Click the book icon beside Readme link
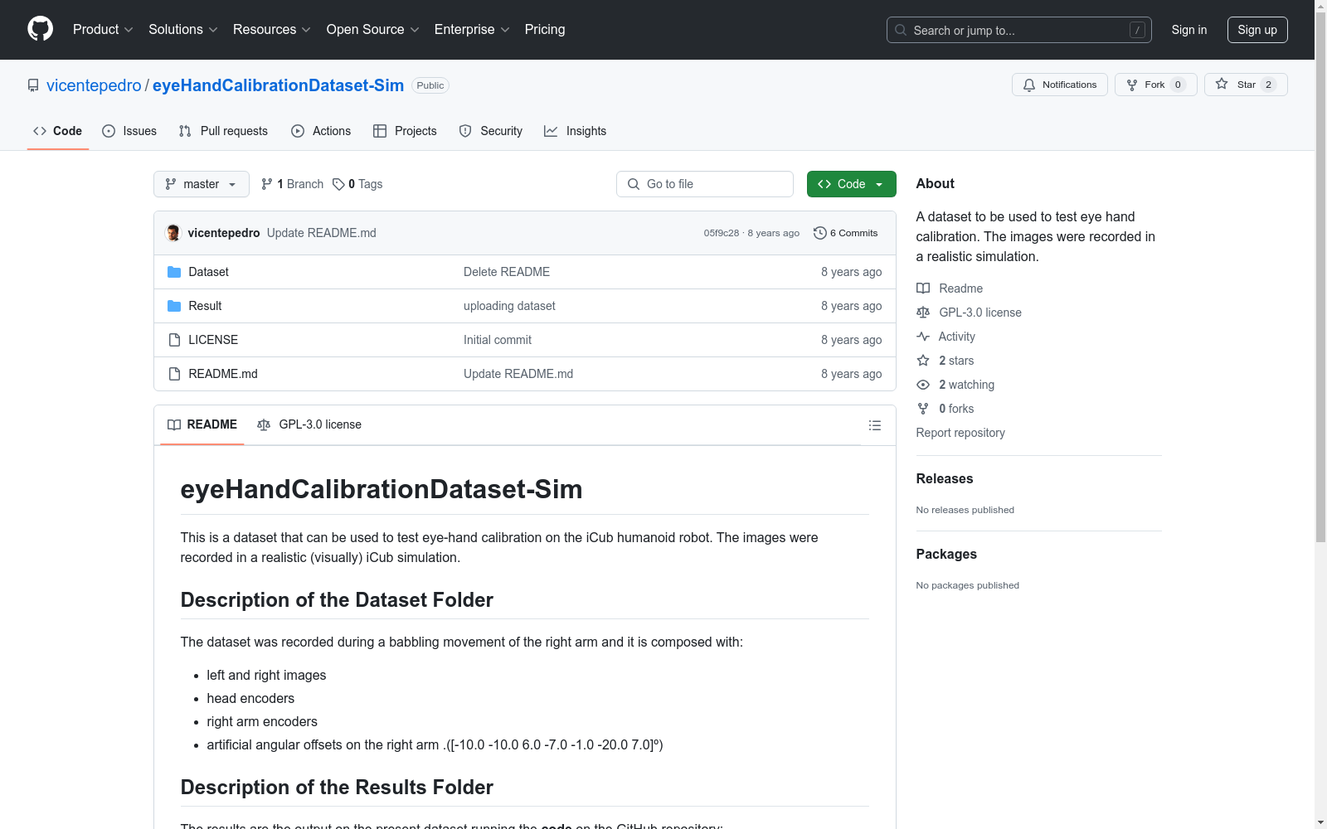The image size is (1327, 829). [923, 288]
